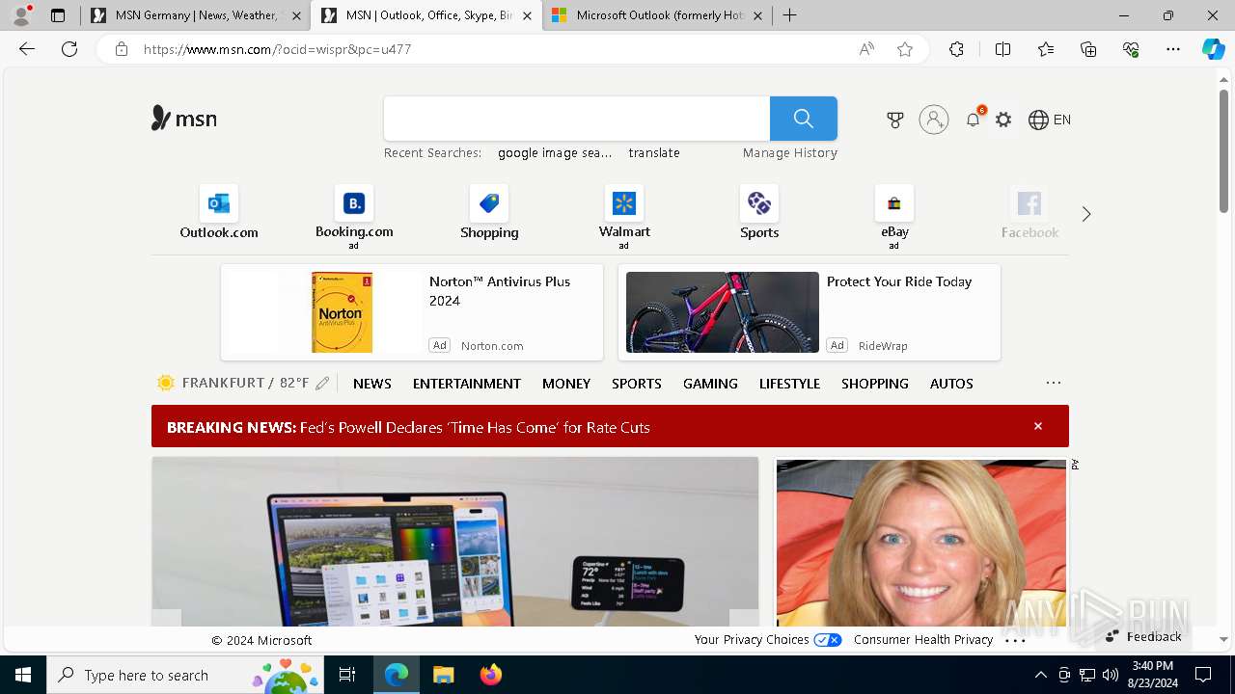Open SPORTS category
The image size is (1235, 694).
637,384
